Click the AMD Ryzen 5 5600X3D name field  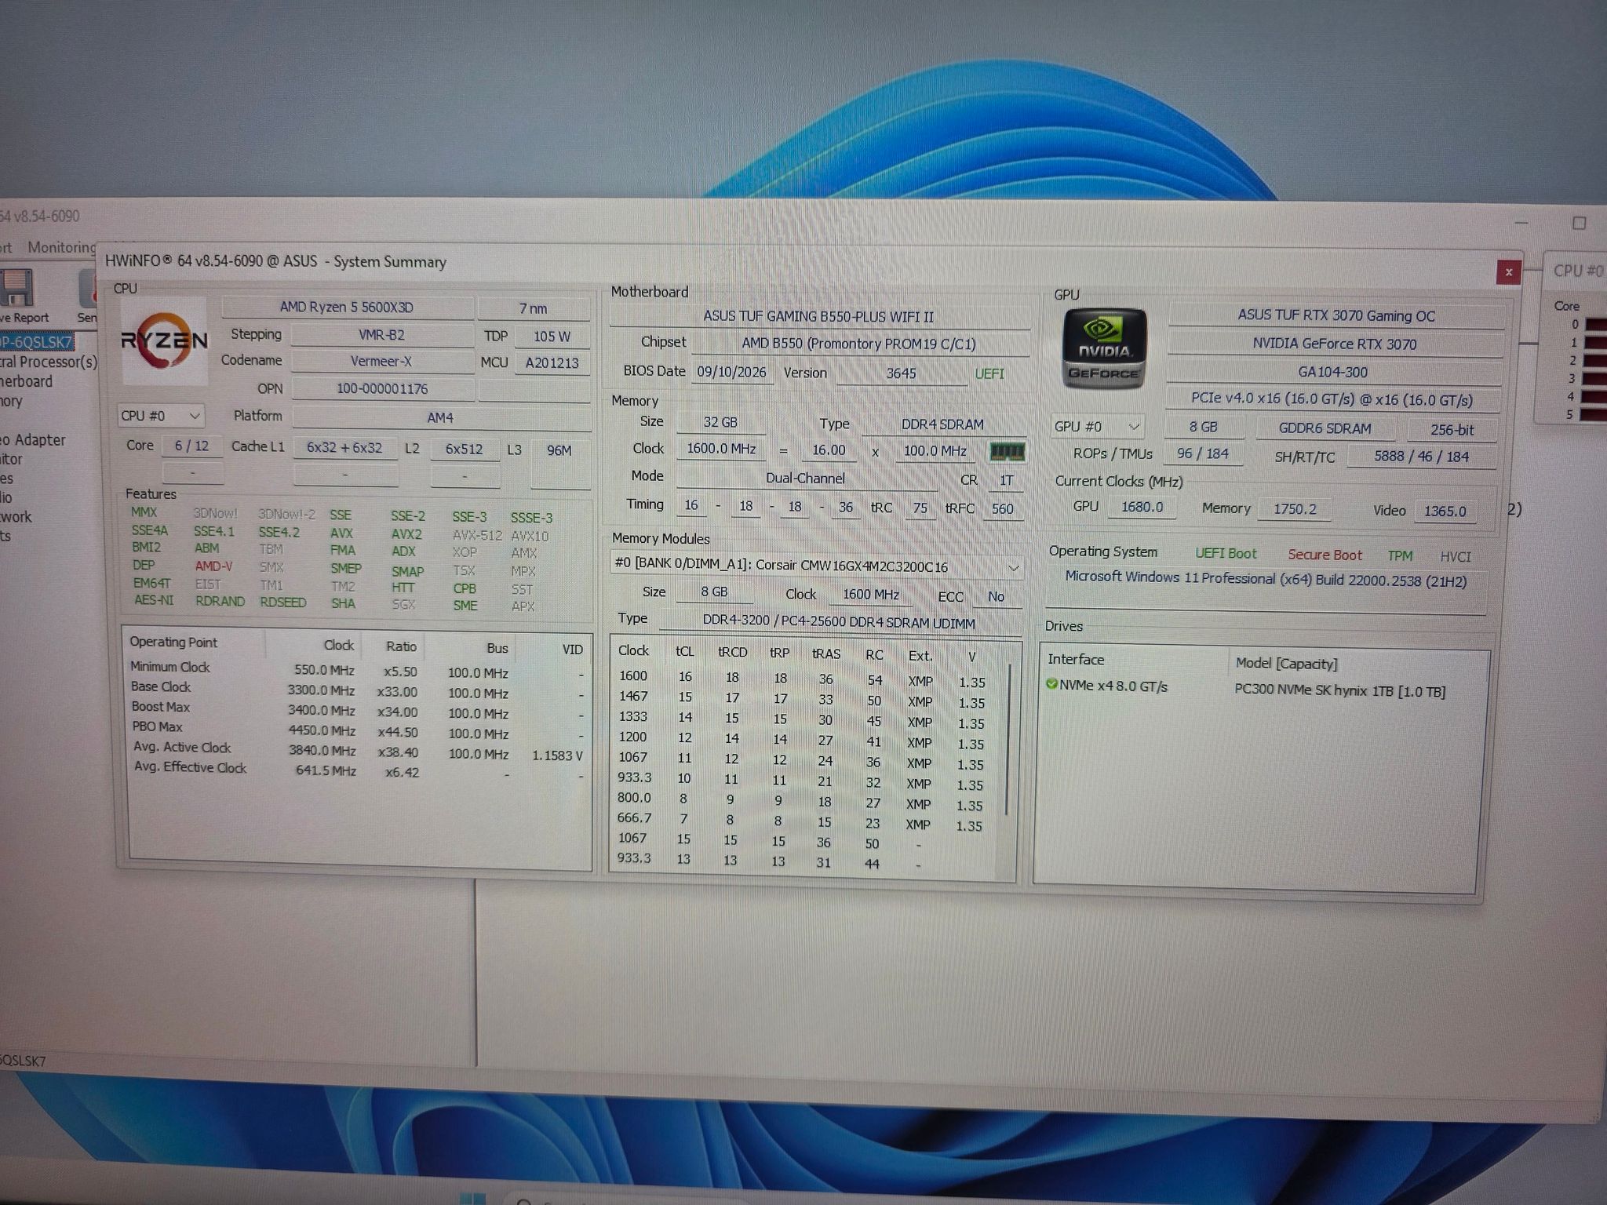click(x=348, y=307)
